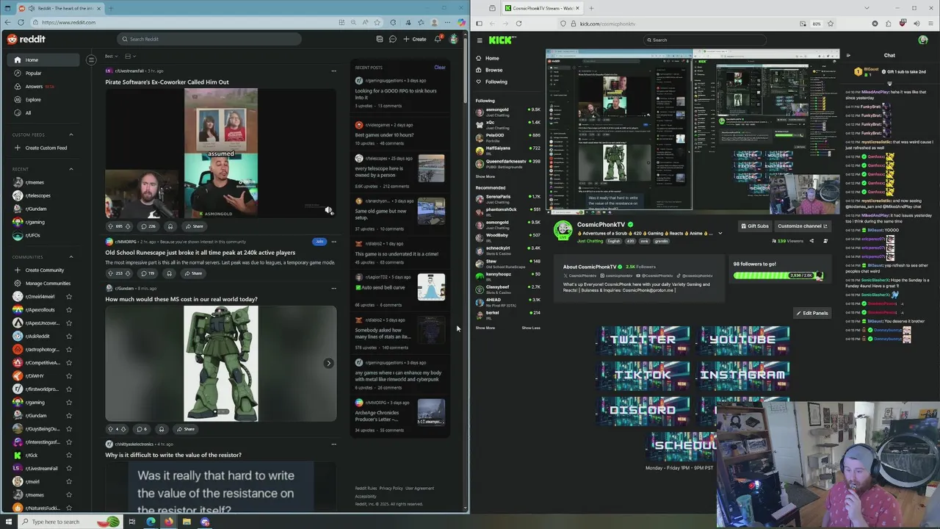Toggle Kick sidebar hamburger menu
This screenshot has height=529, width=940.
tap(480, 40)
